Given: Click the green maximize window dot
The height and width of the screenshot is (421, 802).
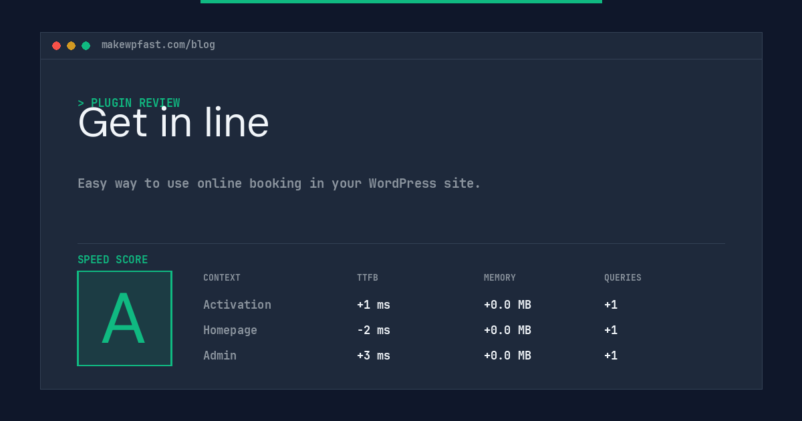Looking at the screenshot, I should (x=86, y=45).
